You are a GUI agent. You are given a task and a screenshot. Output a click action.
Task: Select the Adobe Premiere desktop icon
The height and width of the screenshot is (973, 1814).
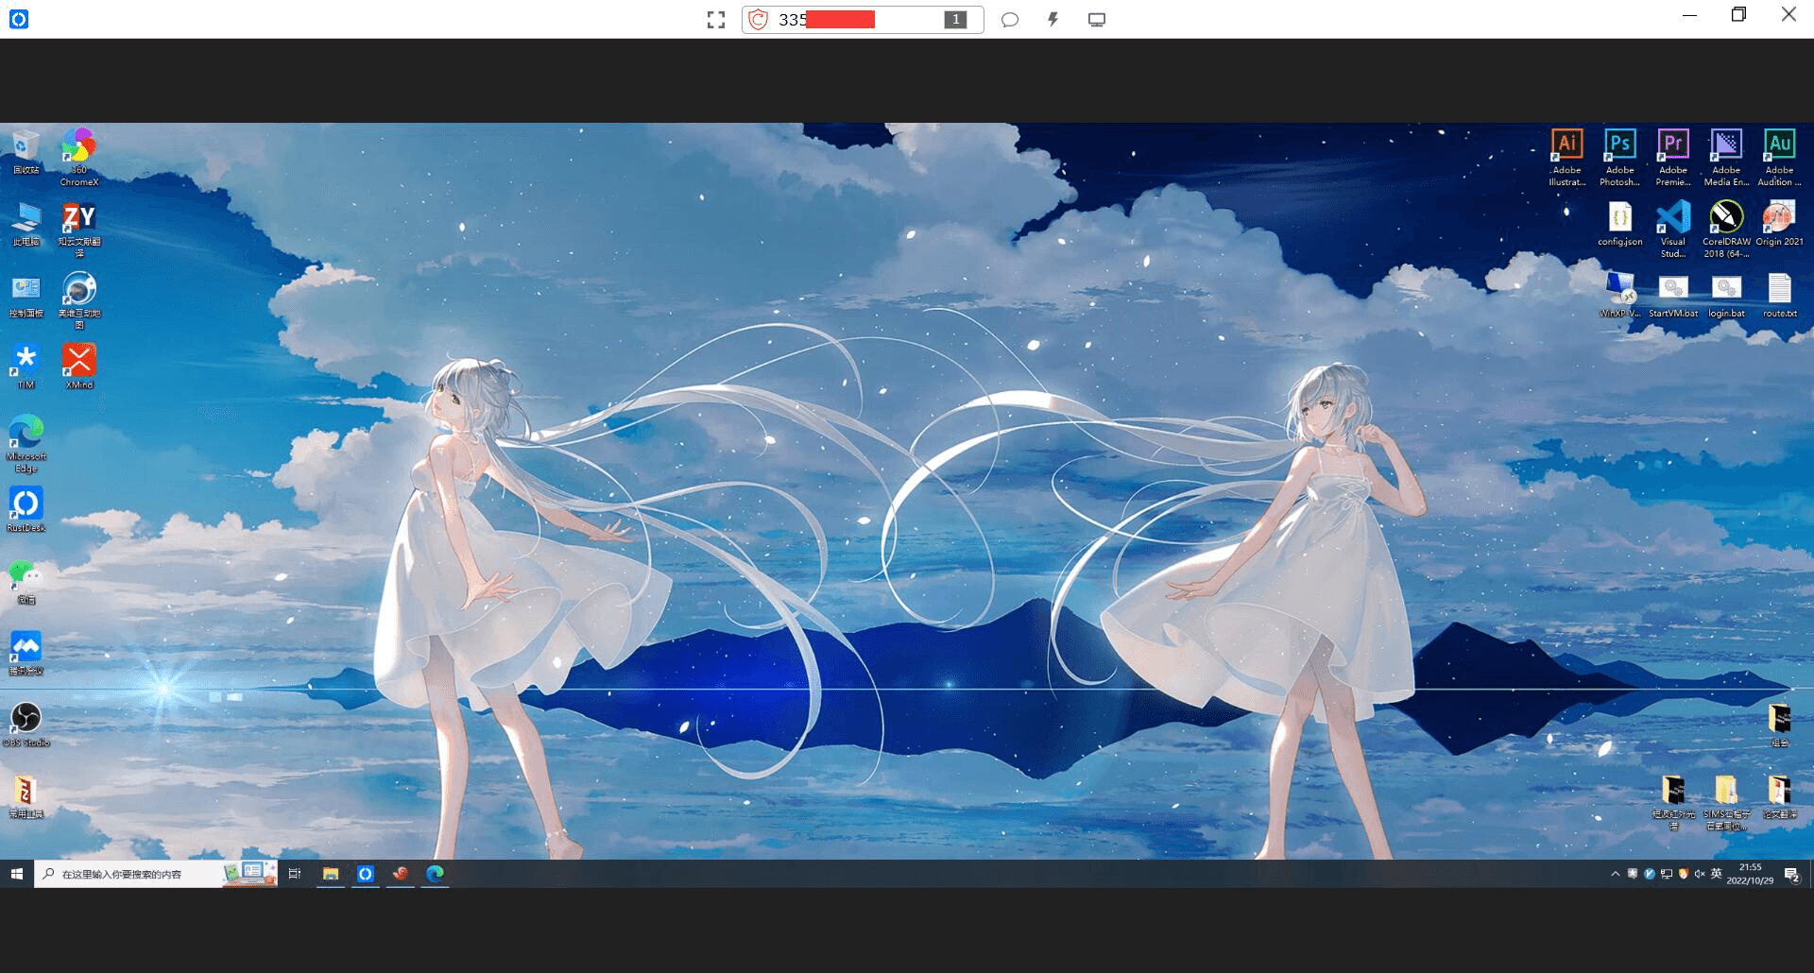tap(1673, 157)
